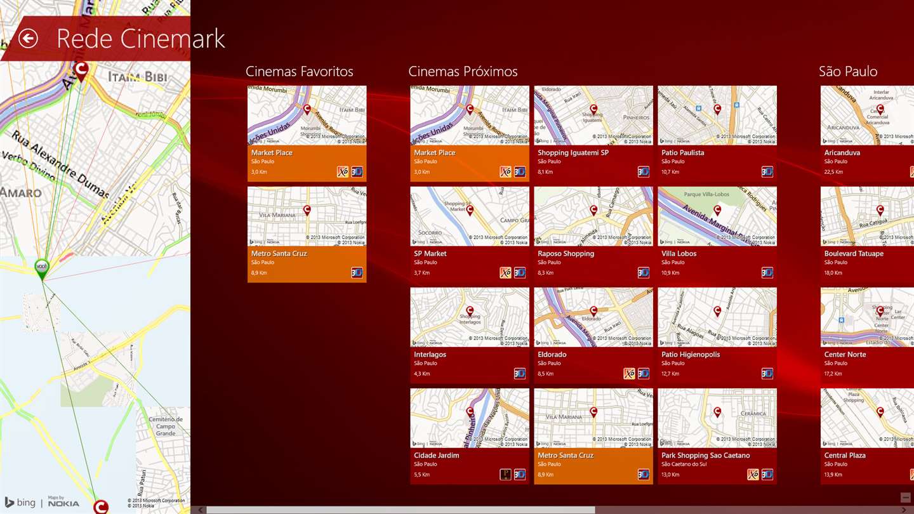Click 3D icon on Shopping Iguatemi SP tile
Viewport: 914px width, 514px height.
644,172
